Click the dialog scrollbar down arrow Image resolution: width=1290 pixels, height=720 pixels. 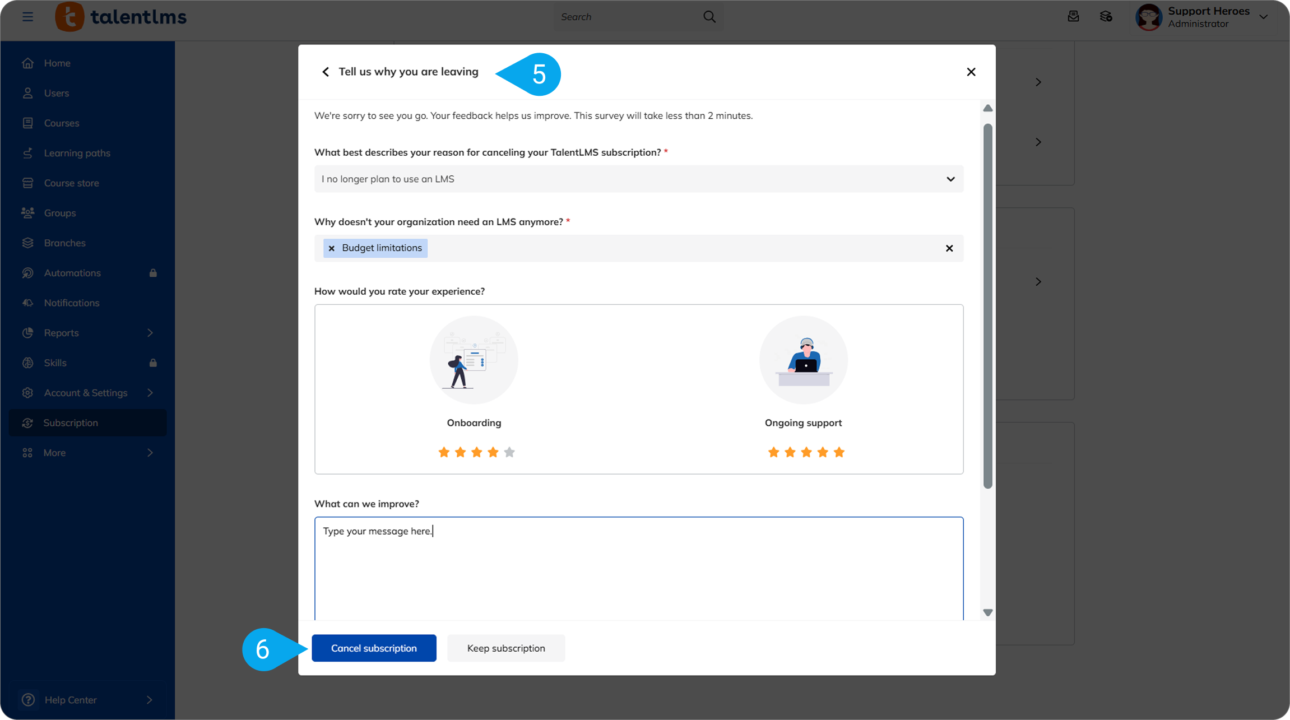pos(987,612)
